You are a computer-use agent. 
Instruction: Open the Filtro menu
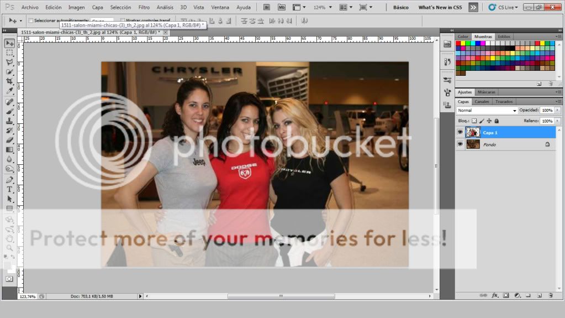(144, 7)
